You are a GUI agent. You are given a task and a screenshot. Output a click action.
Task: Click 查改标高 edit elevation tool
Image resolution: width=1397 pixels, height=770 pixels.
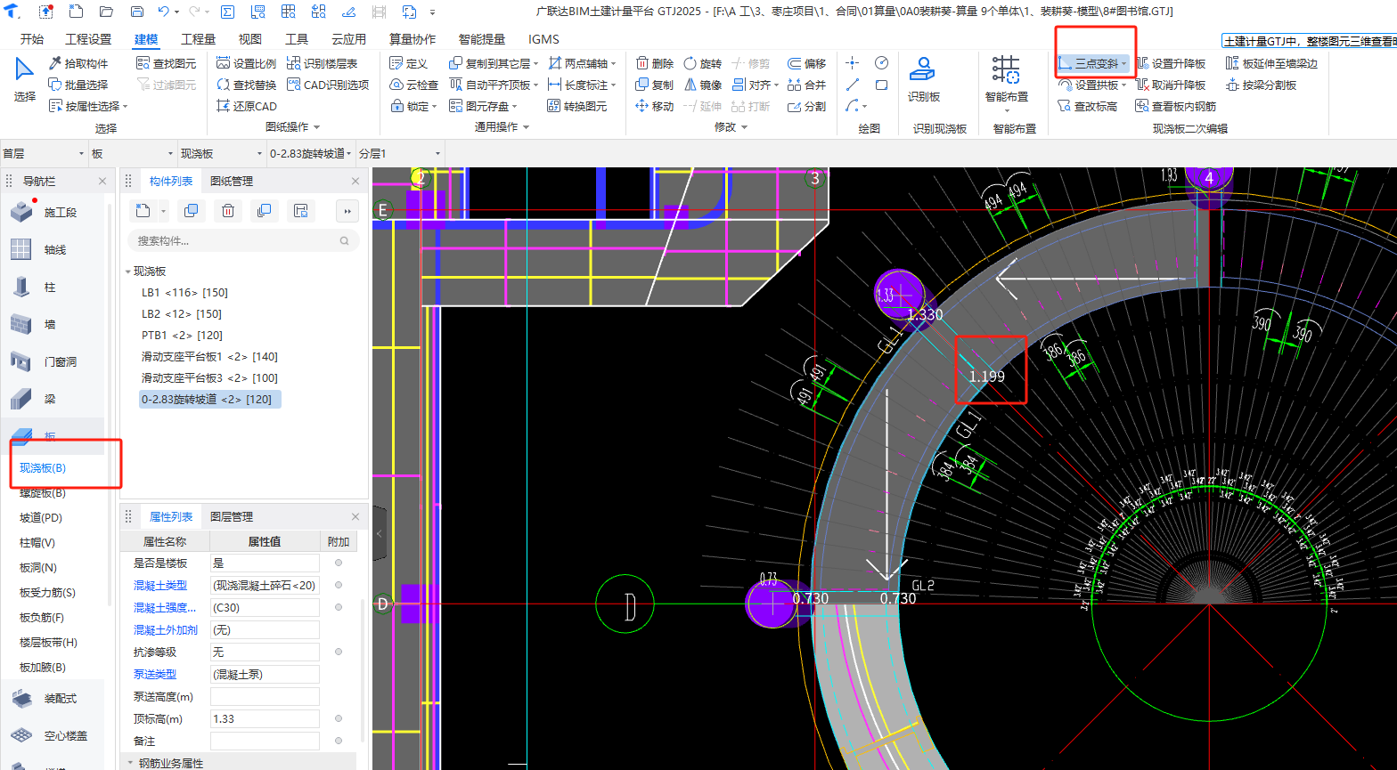pos(1087,106)
